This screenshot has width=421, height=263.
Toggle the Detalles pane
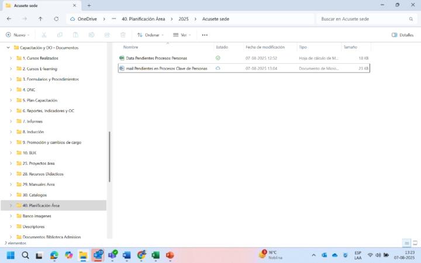(402, 35)
